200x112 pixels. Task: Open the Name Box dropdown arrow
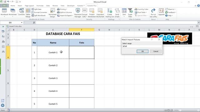click(x=22, y=22)
